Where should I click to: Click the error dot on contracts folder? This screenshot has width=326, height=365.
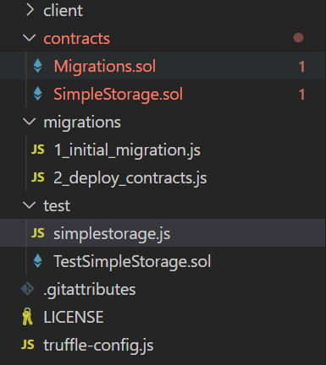[298, 38]
